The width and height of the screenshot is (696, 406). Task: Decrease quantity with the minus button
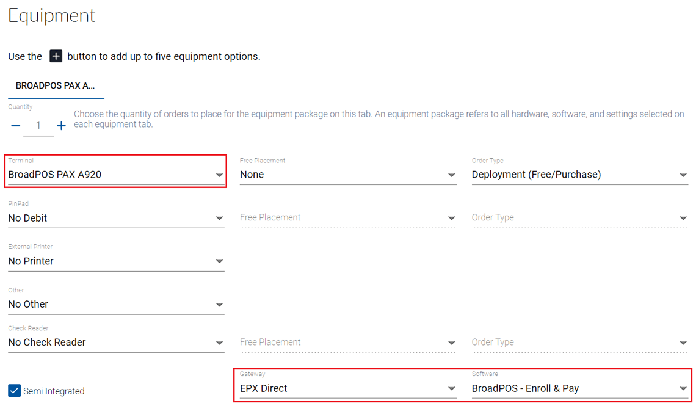pyautogui.click(x=15, y=126)
